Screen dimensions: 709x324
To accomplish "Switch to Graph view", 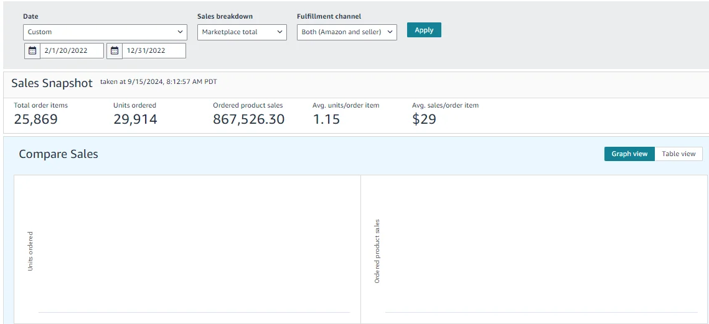I will (629, 154).
